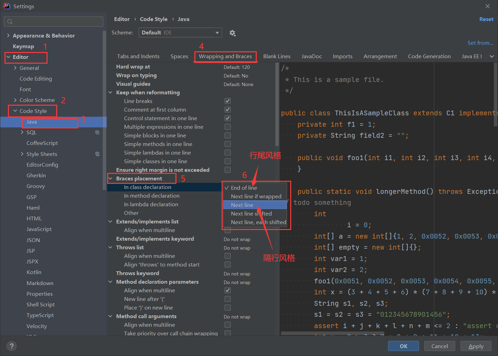498x356 pixels.
Task: Switch to the Arrangement tab
Action: [x=380, y=56]
